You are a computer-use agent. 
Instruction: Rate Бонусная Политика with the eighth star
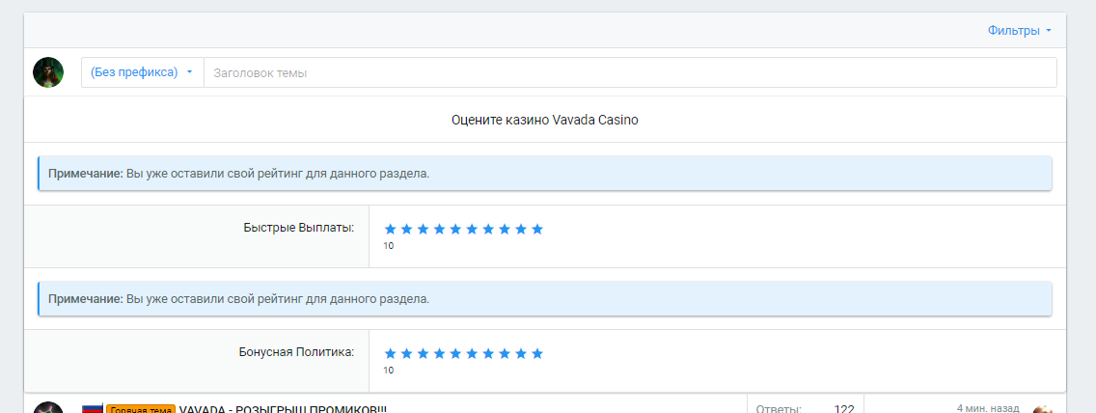(x=505, y=353)
